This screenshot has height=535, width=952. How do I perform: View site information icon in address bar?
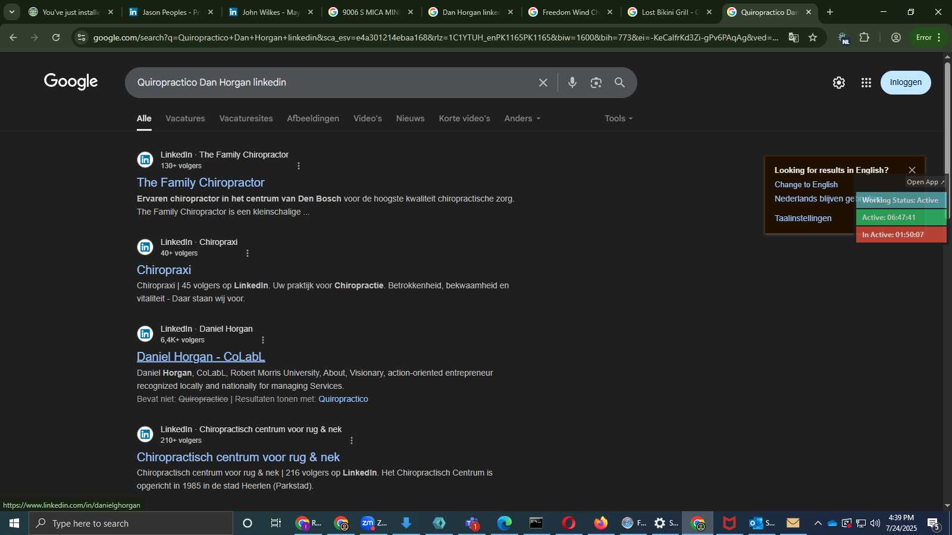click(82, 37)
